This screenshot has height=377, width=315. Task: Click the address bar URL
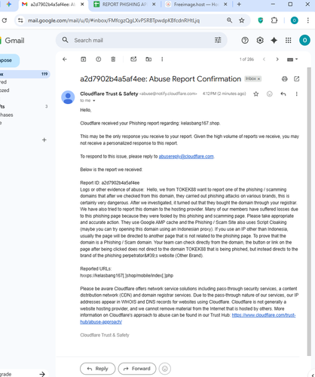(114, 20)
